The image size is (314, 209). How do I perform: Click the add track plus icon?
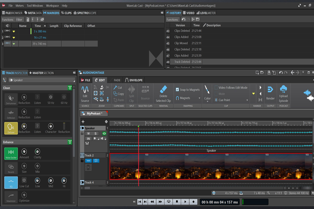pyautogui.click(x=83, y=122)
